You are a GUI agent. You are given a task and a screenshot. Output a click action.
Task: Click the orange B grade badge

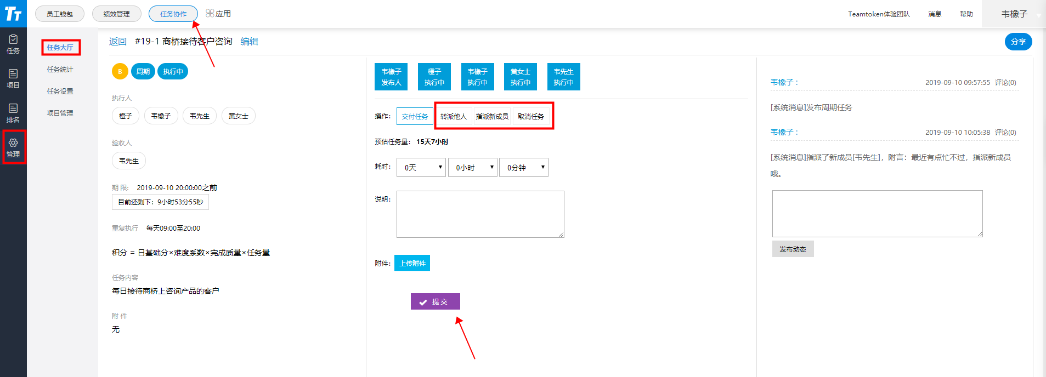[x=120, y=71]
